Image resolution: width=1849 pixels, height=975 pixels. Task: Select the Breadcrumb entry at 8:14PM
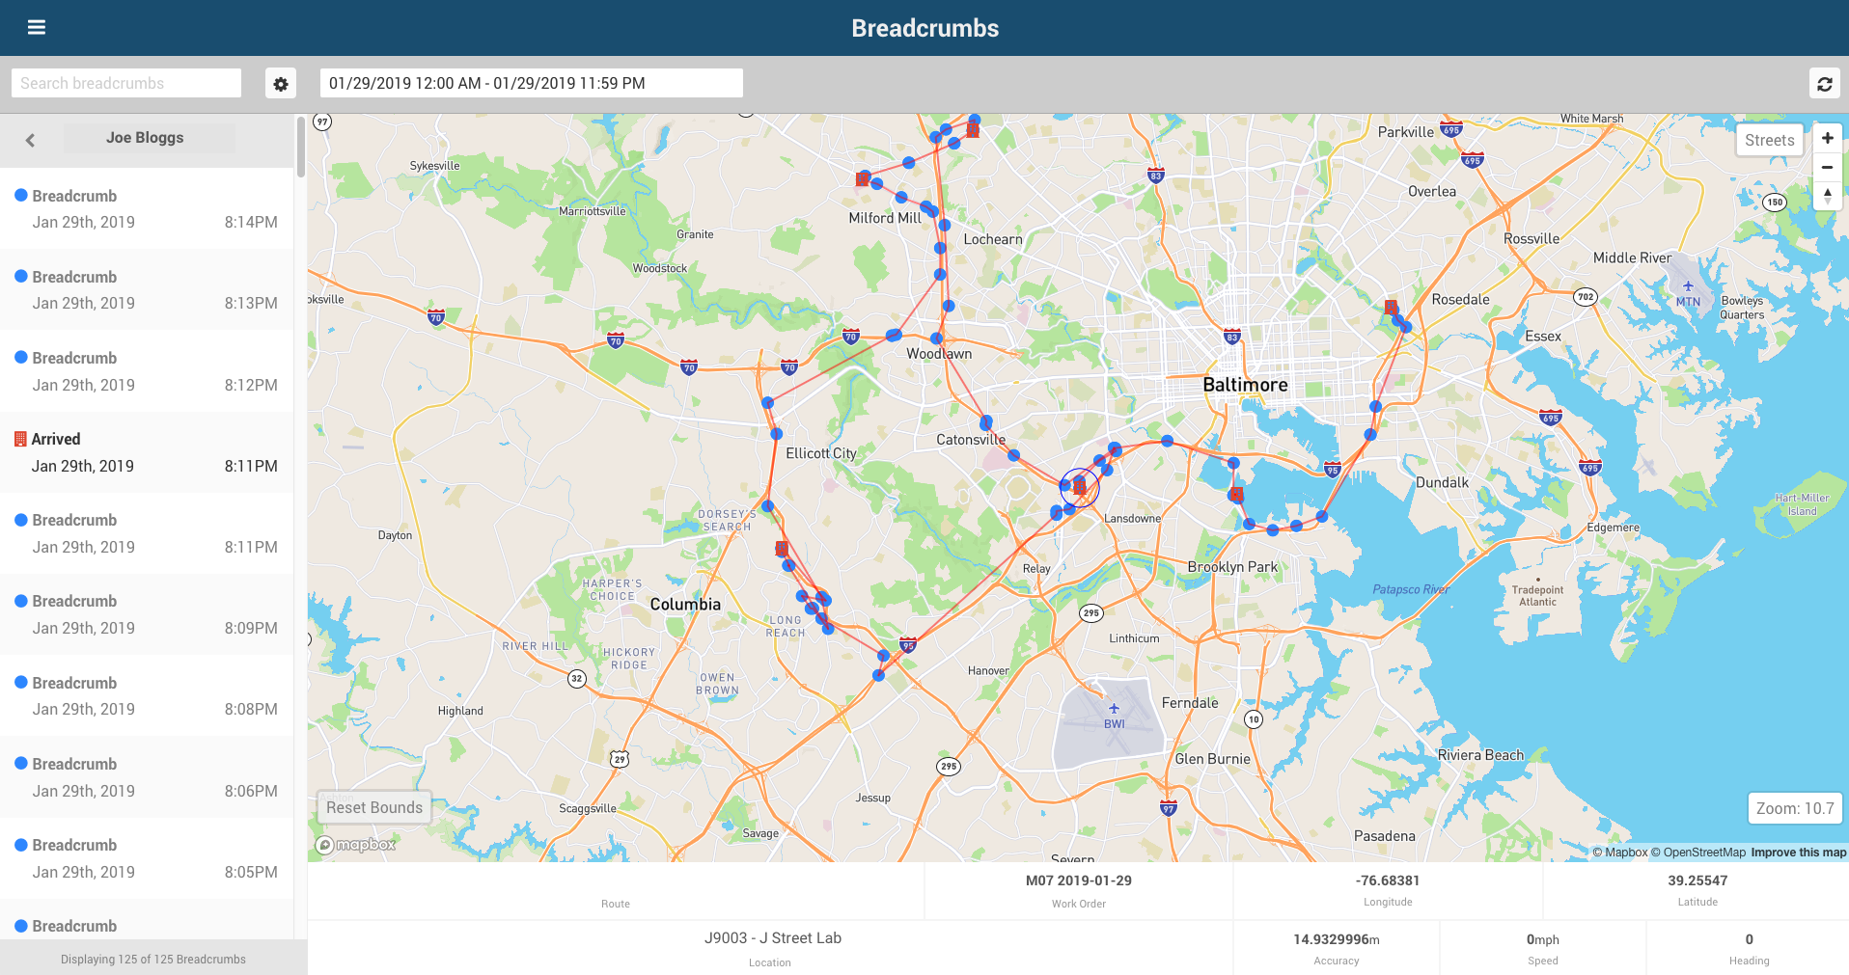pos(147,208)
